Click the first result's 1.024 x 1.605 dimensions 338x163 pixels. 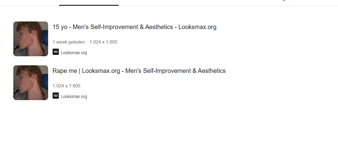103,42
